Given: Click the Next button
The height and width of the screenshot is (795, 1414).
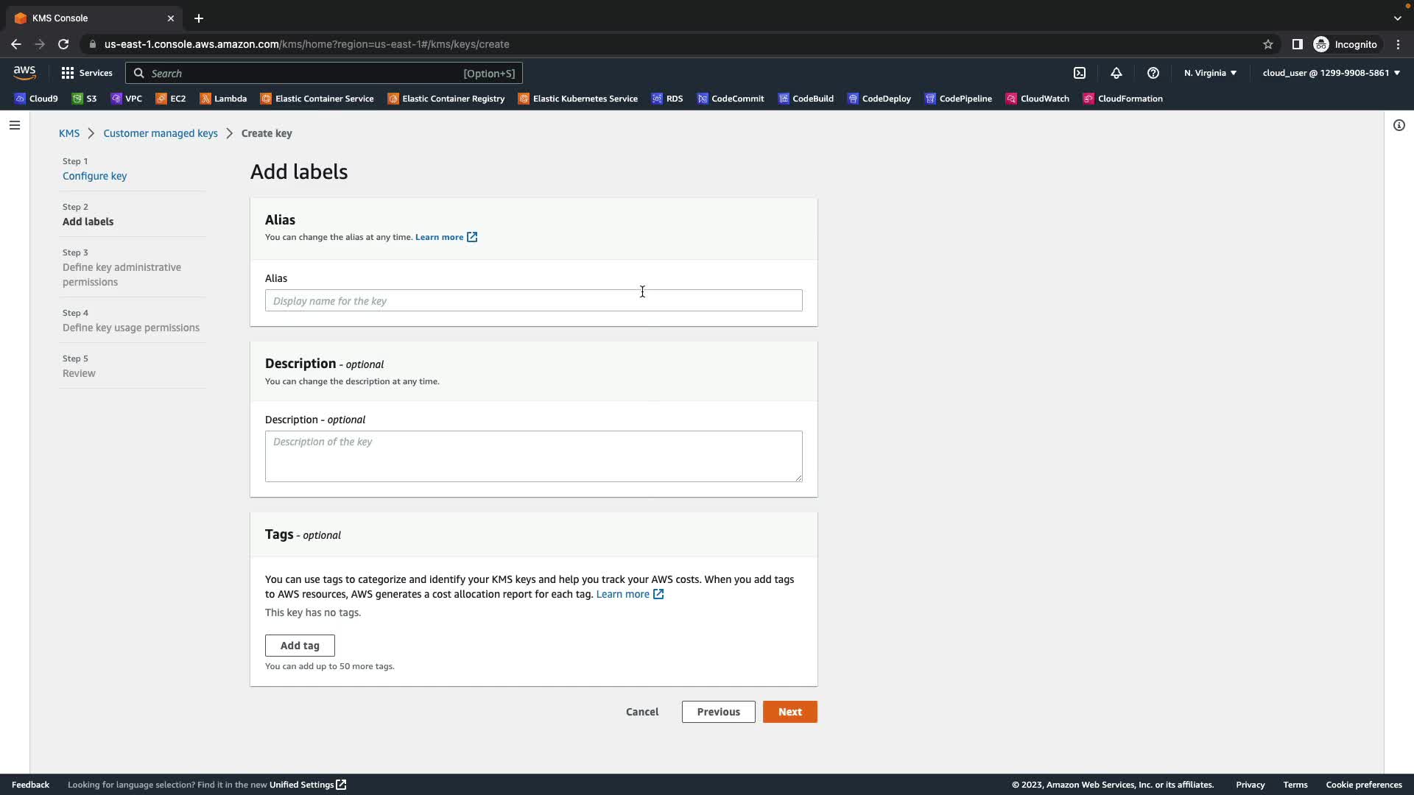Looking at the screenshot, I should click(789, 712).
